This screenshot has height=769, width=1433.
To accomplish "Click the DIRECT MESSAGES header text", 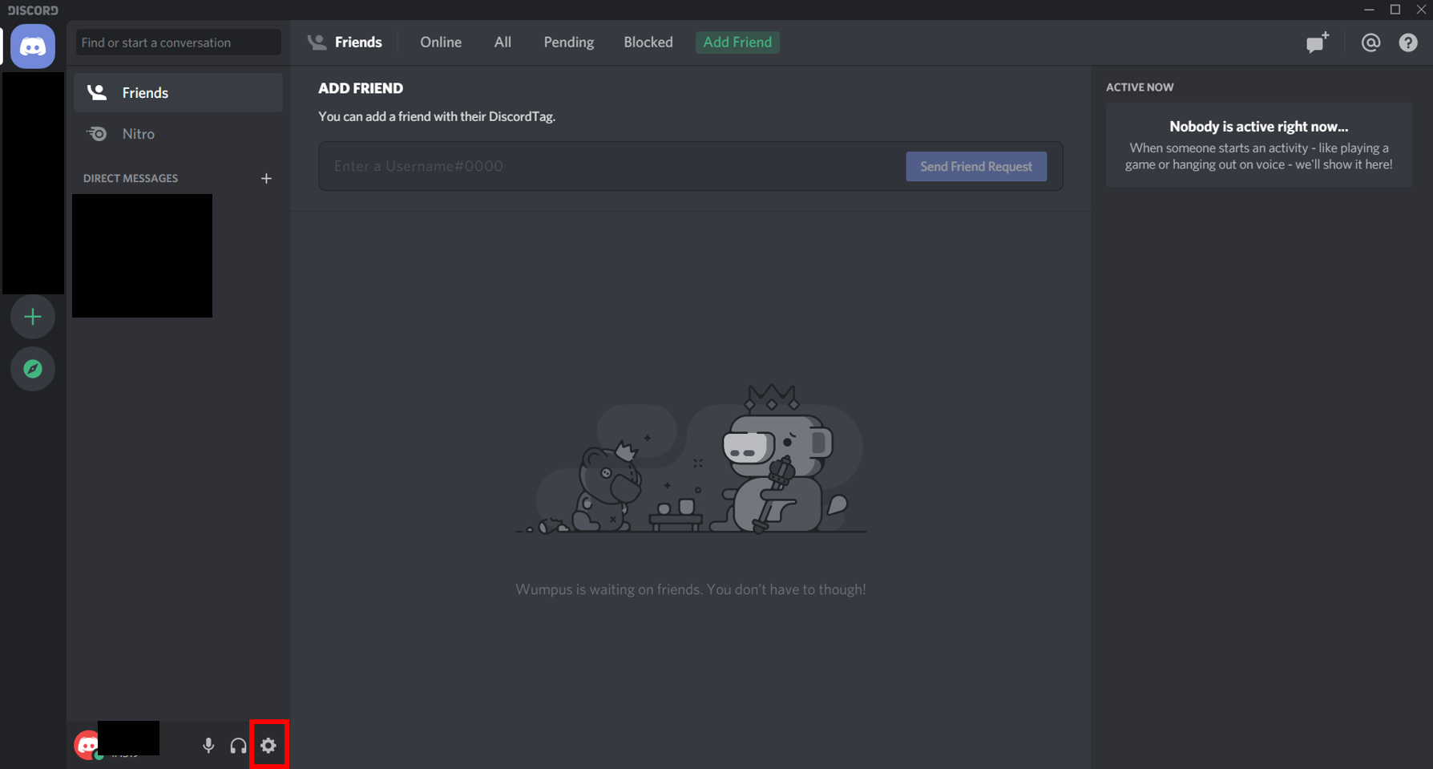I will coord(131,178).
